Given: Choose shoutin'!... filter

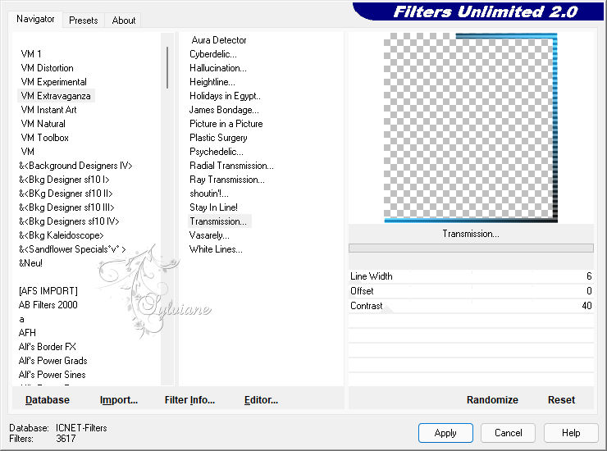Looking at the screenshot, I should point(209,194).
